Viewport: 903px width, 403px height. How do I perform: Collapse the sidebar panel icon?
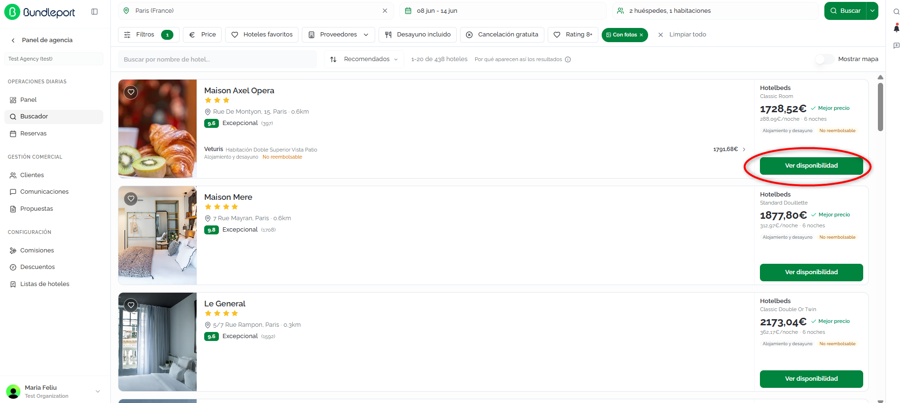click(94, 12)
